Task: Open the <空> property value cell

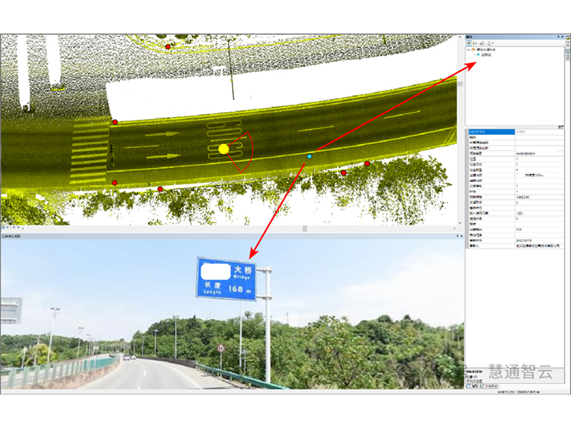Action: click(540, 213)
